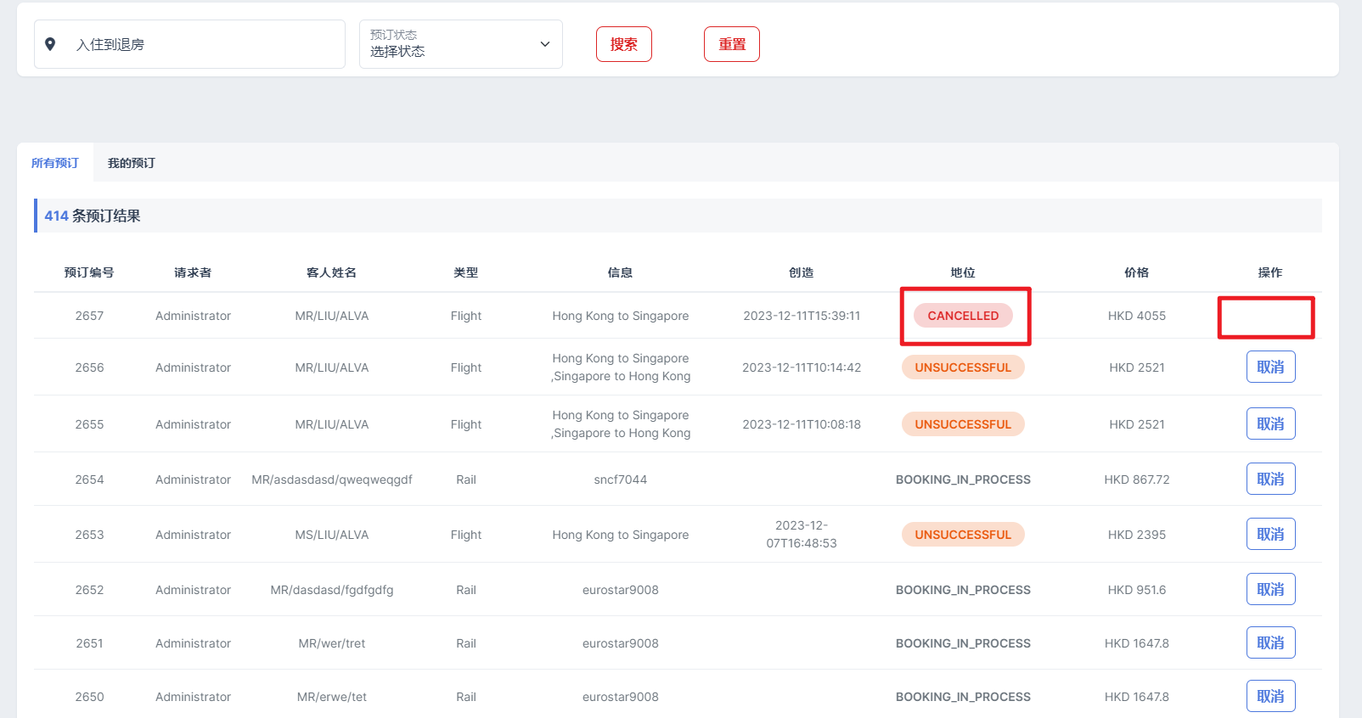This screenshot has height=718, width=1362.
Task: Click the CANCELLED status badge for booking 2657
Action: (963, 316)
